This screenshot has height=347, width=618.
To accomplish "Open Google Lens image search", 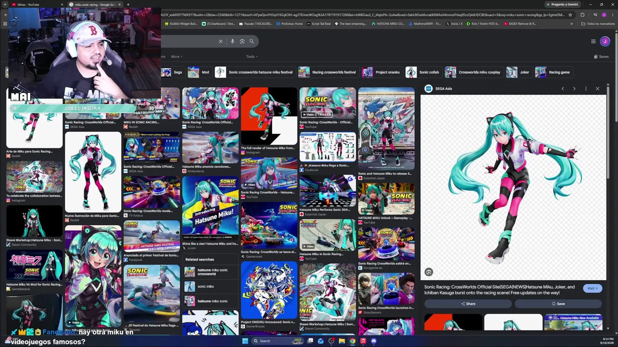I will [x=242, y=41].
